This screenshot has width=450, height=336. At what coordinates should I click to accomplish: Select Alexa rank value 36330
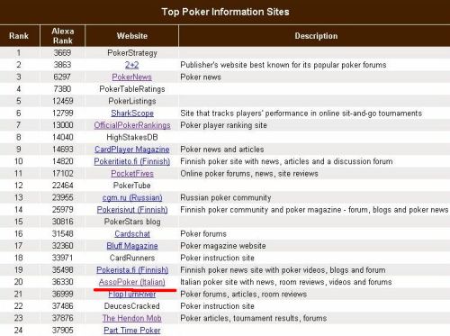(63, 282)
